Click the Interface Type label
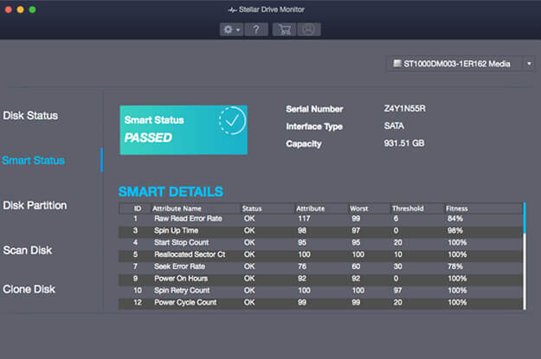The width and height of the screenshot is (541, 359). point(314,126)
